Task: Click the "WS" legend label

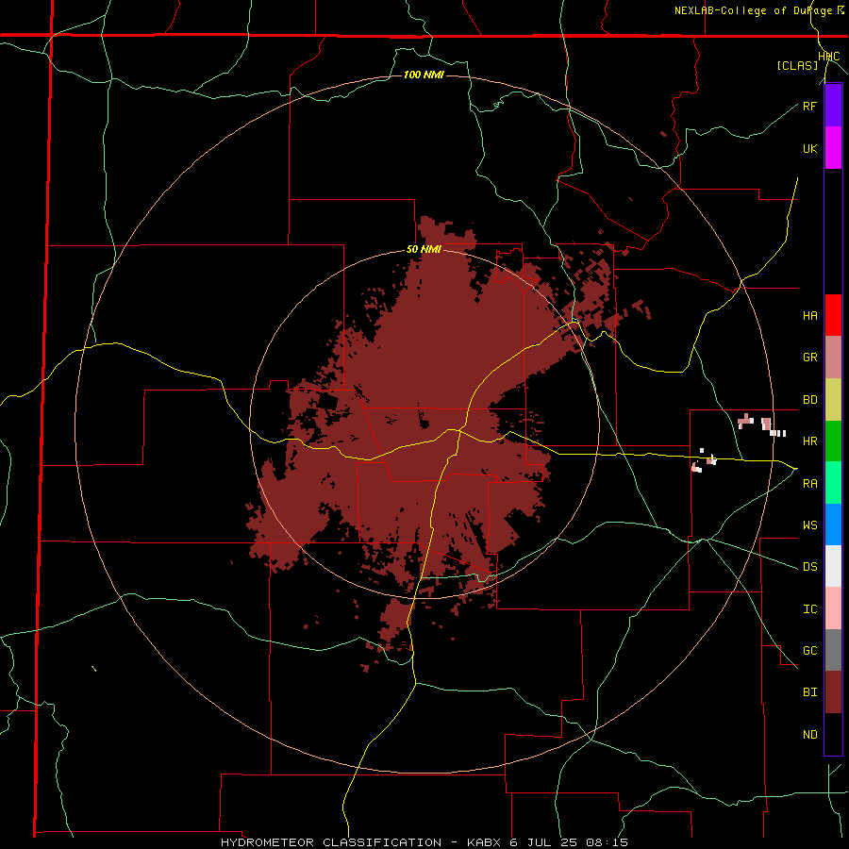Action: (x=809, y=525)
